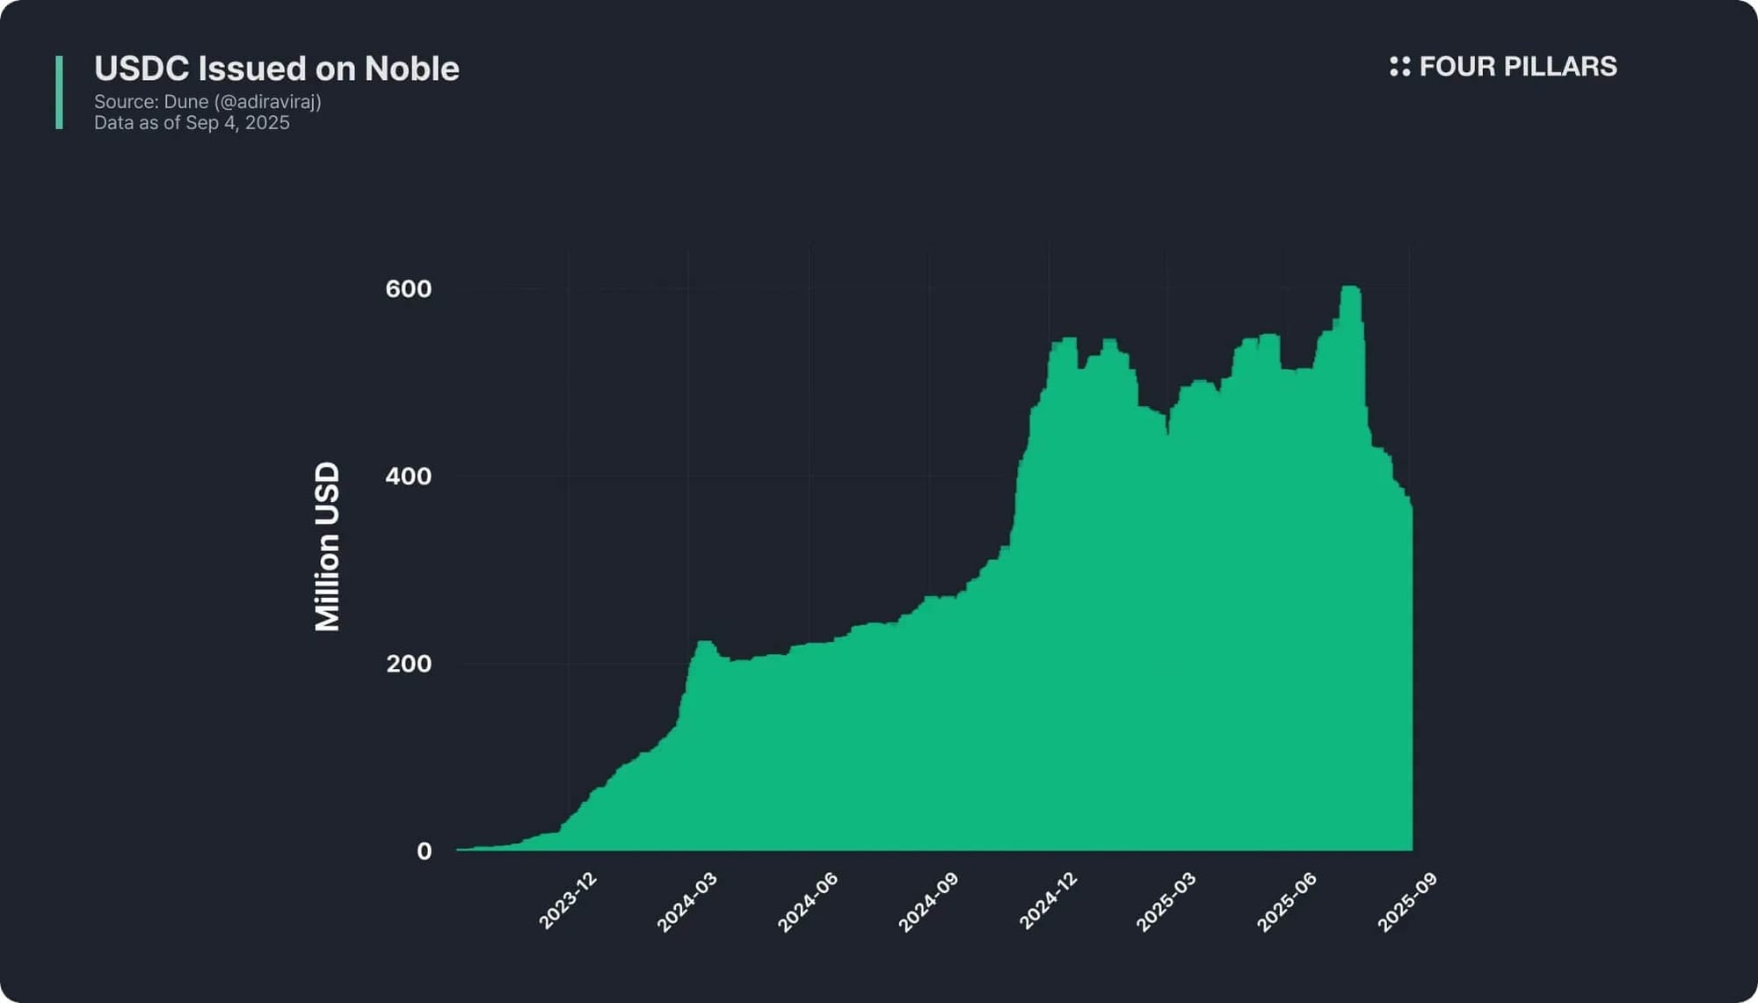Click the green accent bar beside the title
The width and height of the screenshot is (1758, 1003).
point(59,92)
